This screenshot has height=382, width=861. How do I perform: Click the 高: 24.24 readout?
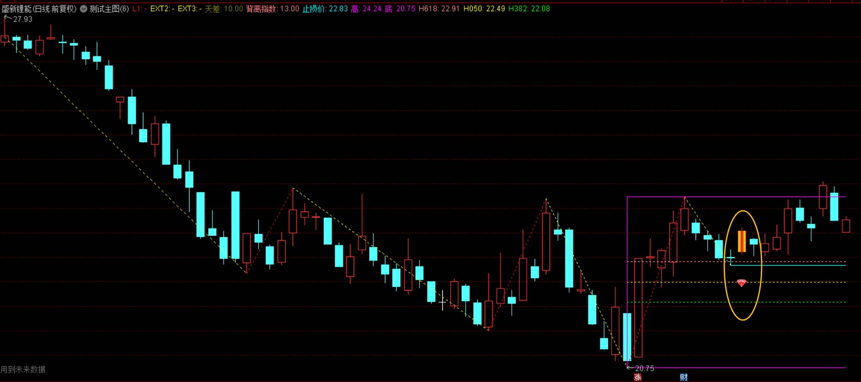coord(366,9)
